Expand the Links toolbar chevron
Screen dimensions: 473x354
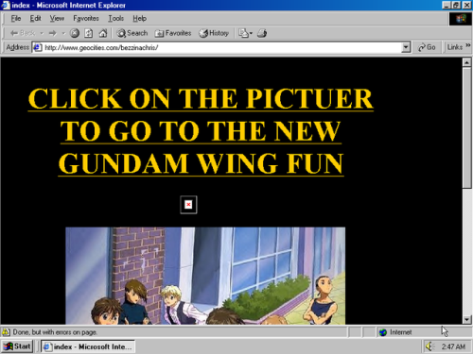[468, 45]
